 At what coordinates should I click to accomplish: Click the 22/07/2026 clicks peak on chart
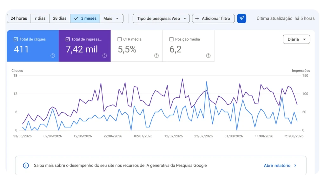click(x=206, y=82)
